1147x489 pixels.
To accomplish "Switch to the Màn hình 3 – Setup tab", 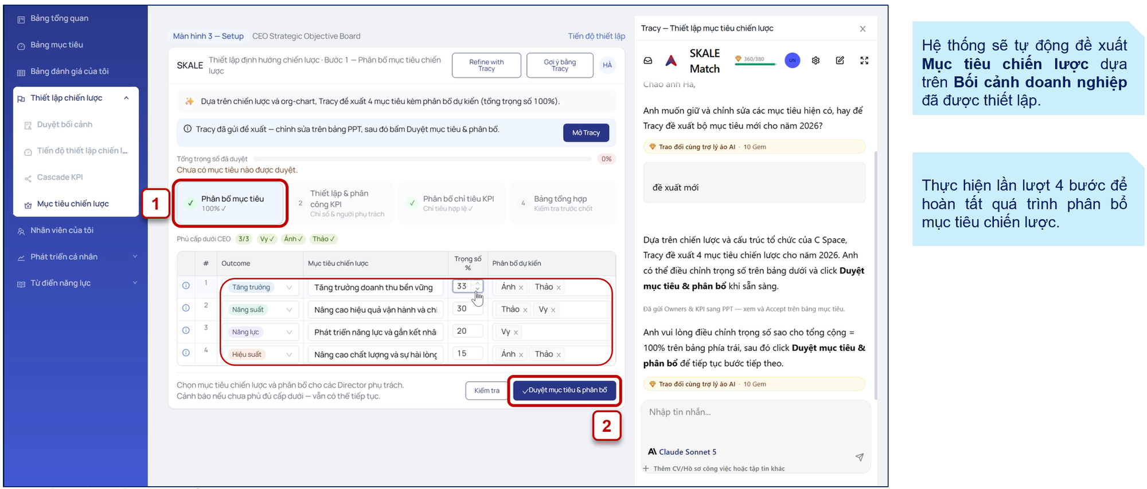I will click(208, 36).
